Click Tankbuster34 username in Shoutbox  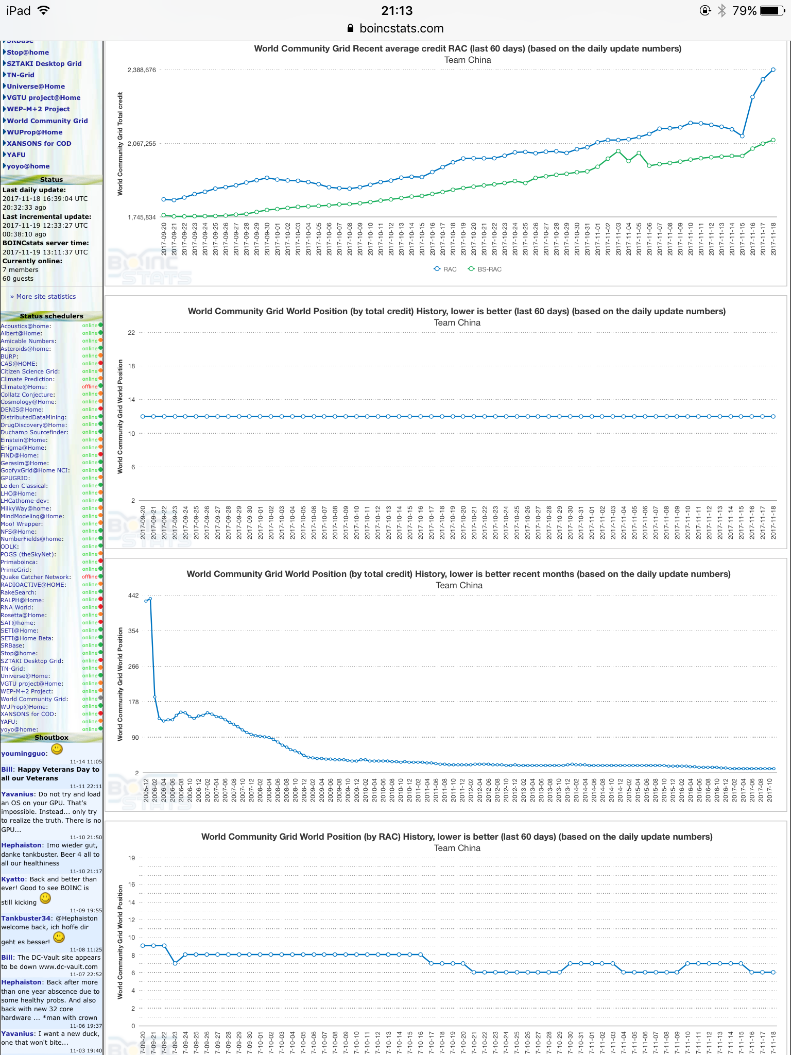tap(26, 918)
